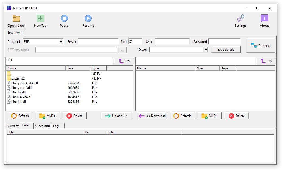The image size is (282, 170).
Task: Download selected file from server
Action: coord(152,116)
